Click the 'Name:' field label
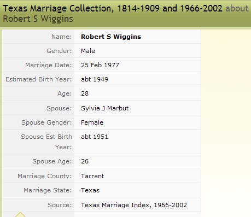 [x=62, y=37]
